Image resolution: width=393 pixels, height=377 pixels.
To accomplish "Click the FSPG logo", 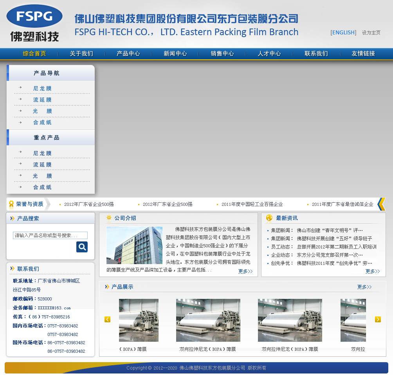I will point(34,23).
